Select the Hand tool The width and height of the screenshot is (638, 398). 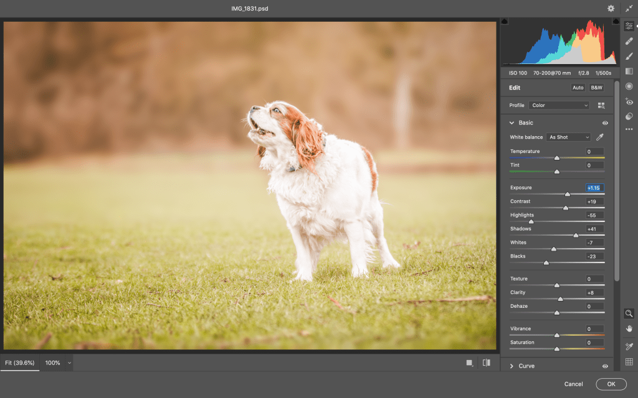pos(629,328)
